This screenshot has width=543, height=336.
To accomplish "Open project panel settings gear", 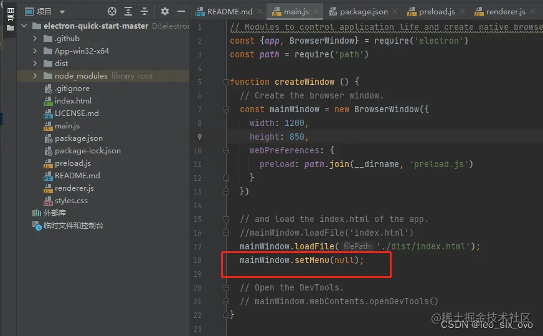I will tap(165, 11).
